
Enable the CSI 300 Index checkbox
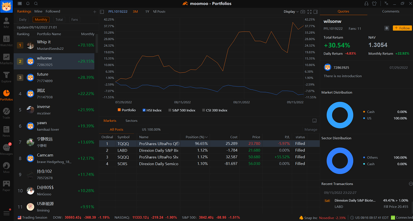pyautogui.click(x=203, y=110)
